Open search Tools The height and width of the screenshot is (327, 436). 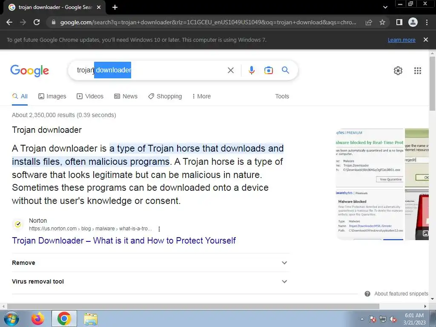(282, 97)
